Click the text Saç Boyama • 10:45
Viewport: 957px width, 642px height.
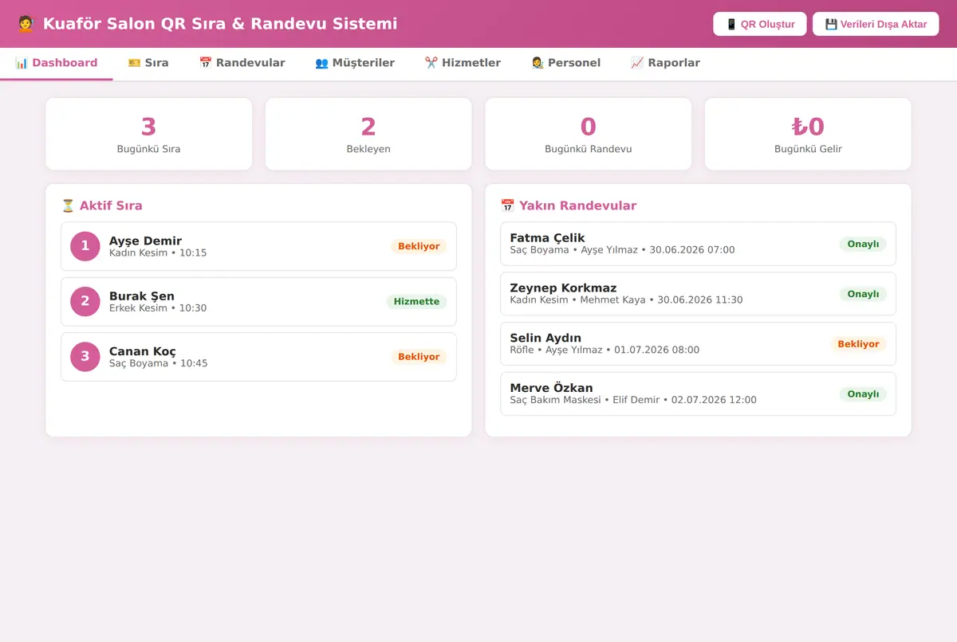pyautogui.click(x=159, y=363)
